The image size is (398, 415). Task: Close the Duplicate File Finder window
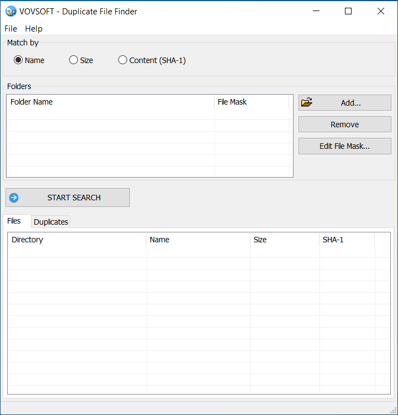click(x=381, y=11)
